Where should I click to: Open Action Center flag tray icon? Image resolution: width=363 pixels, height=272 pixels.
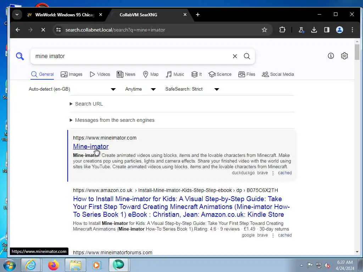click(310, 265)
